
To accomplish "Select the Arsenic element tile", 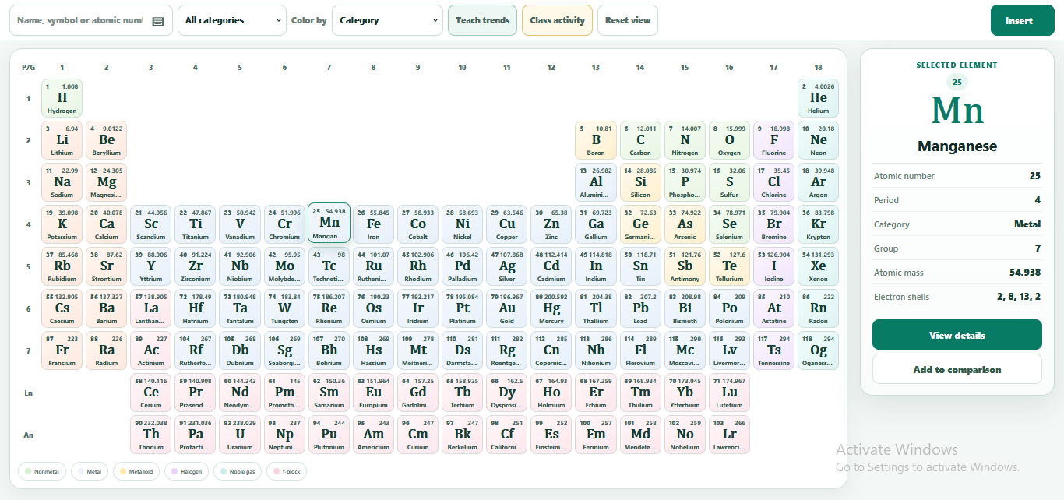I will pyautogui.click(x=685, y=224).
